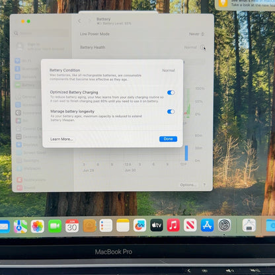Open the disk drive utility icon in the Dock

click(x=249, y=225)
